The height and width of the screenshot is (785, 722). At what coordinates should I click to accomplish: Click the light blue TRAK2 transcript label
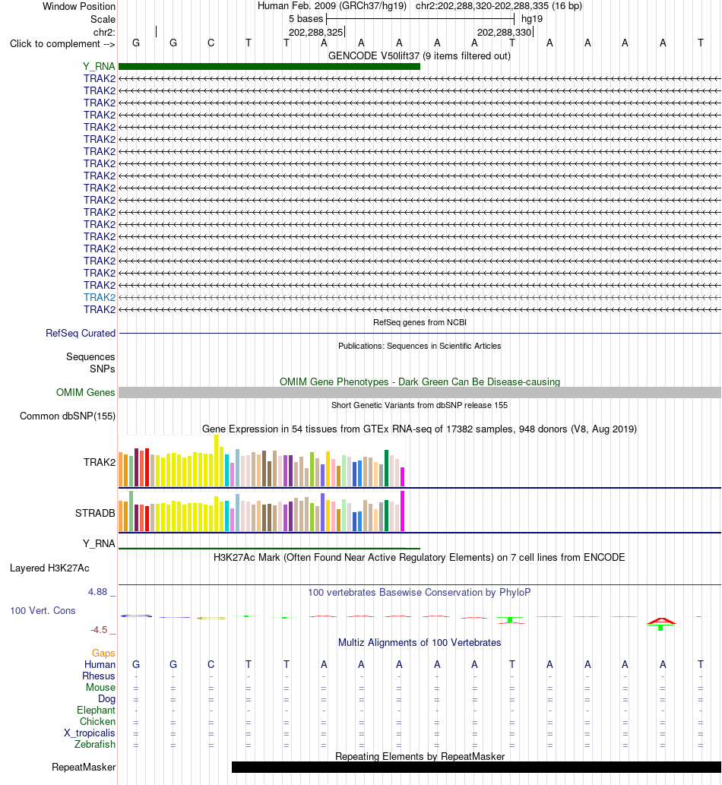pos(99,297)
